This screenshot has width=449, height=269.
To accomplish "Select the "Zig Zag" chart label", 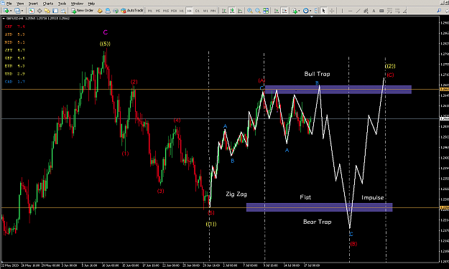I will (236, 194).
